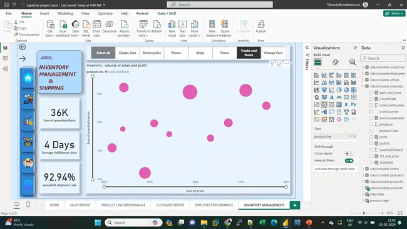Viewport: 407px width, 229px height.
Task: Open More options ellipsis on the chart
Action: (287, 64)
